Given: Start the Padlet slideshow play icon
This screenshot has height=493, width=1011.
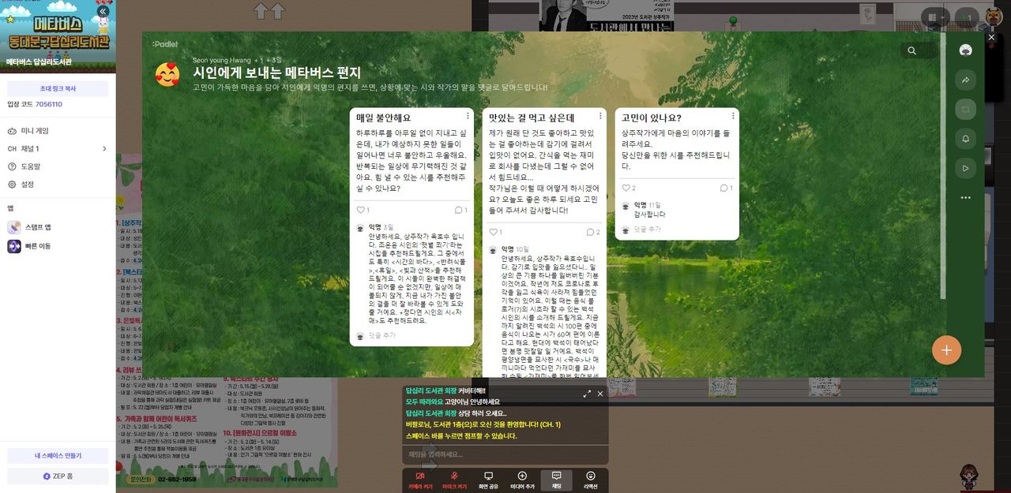Looking at the screenshot, I should 964,168.
